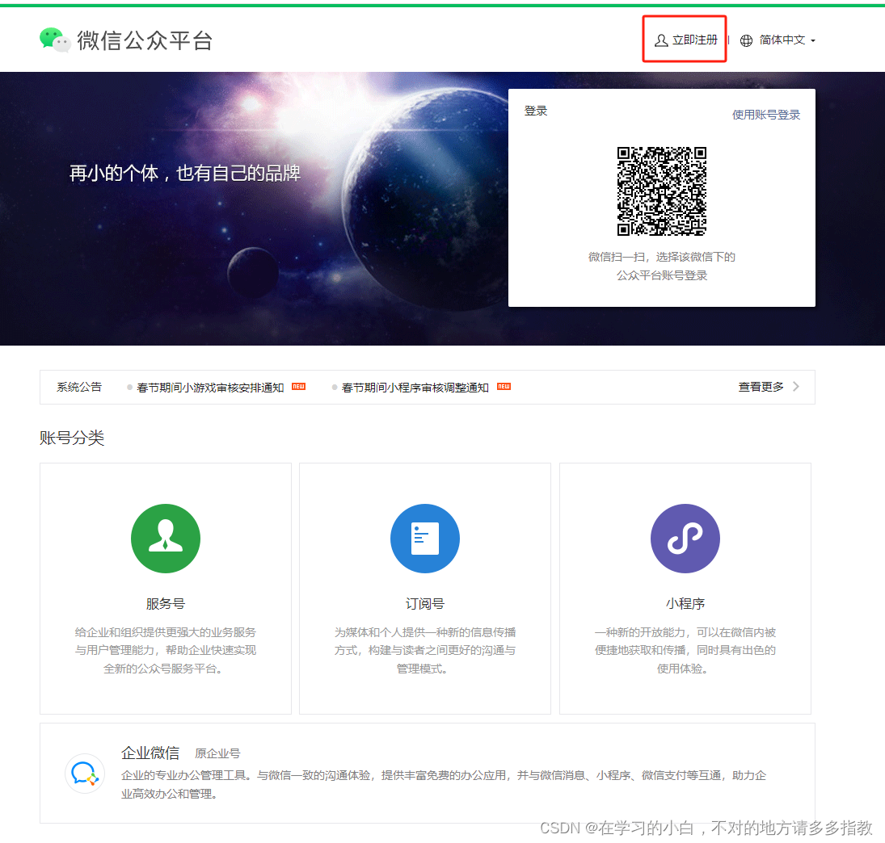Click the 服务号 description paragraph
Screen dimensions: 885x843
[x=166, y=650]
